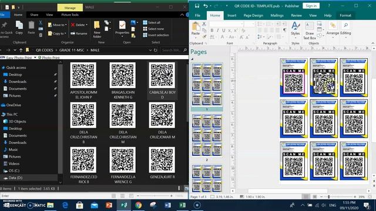This screenshot has width=376, height=211.
Task: Open Microsoft Edge from the taskbar
Action: [65, 205]
